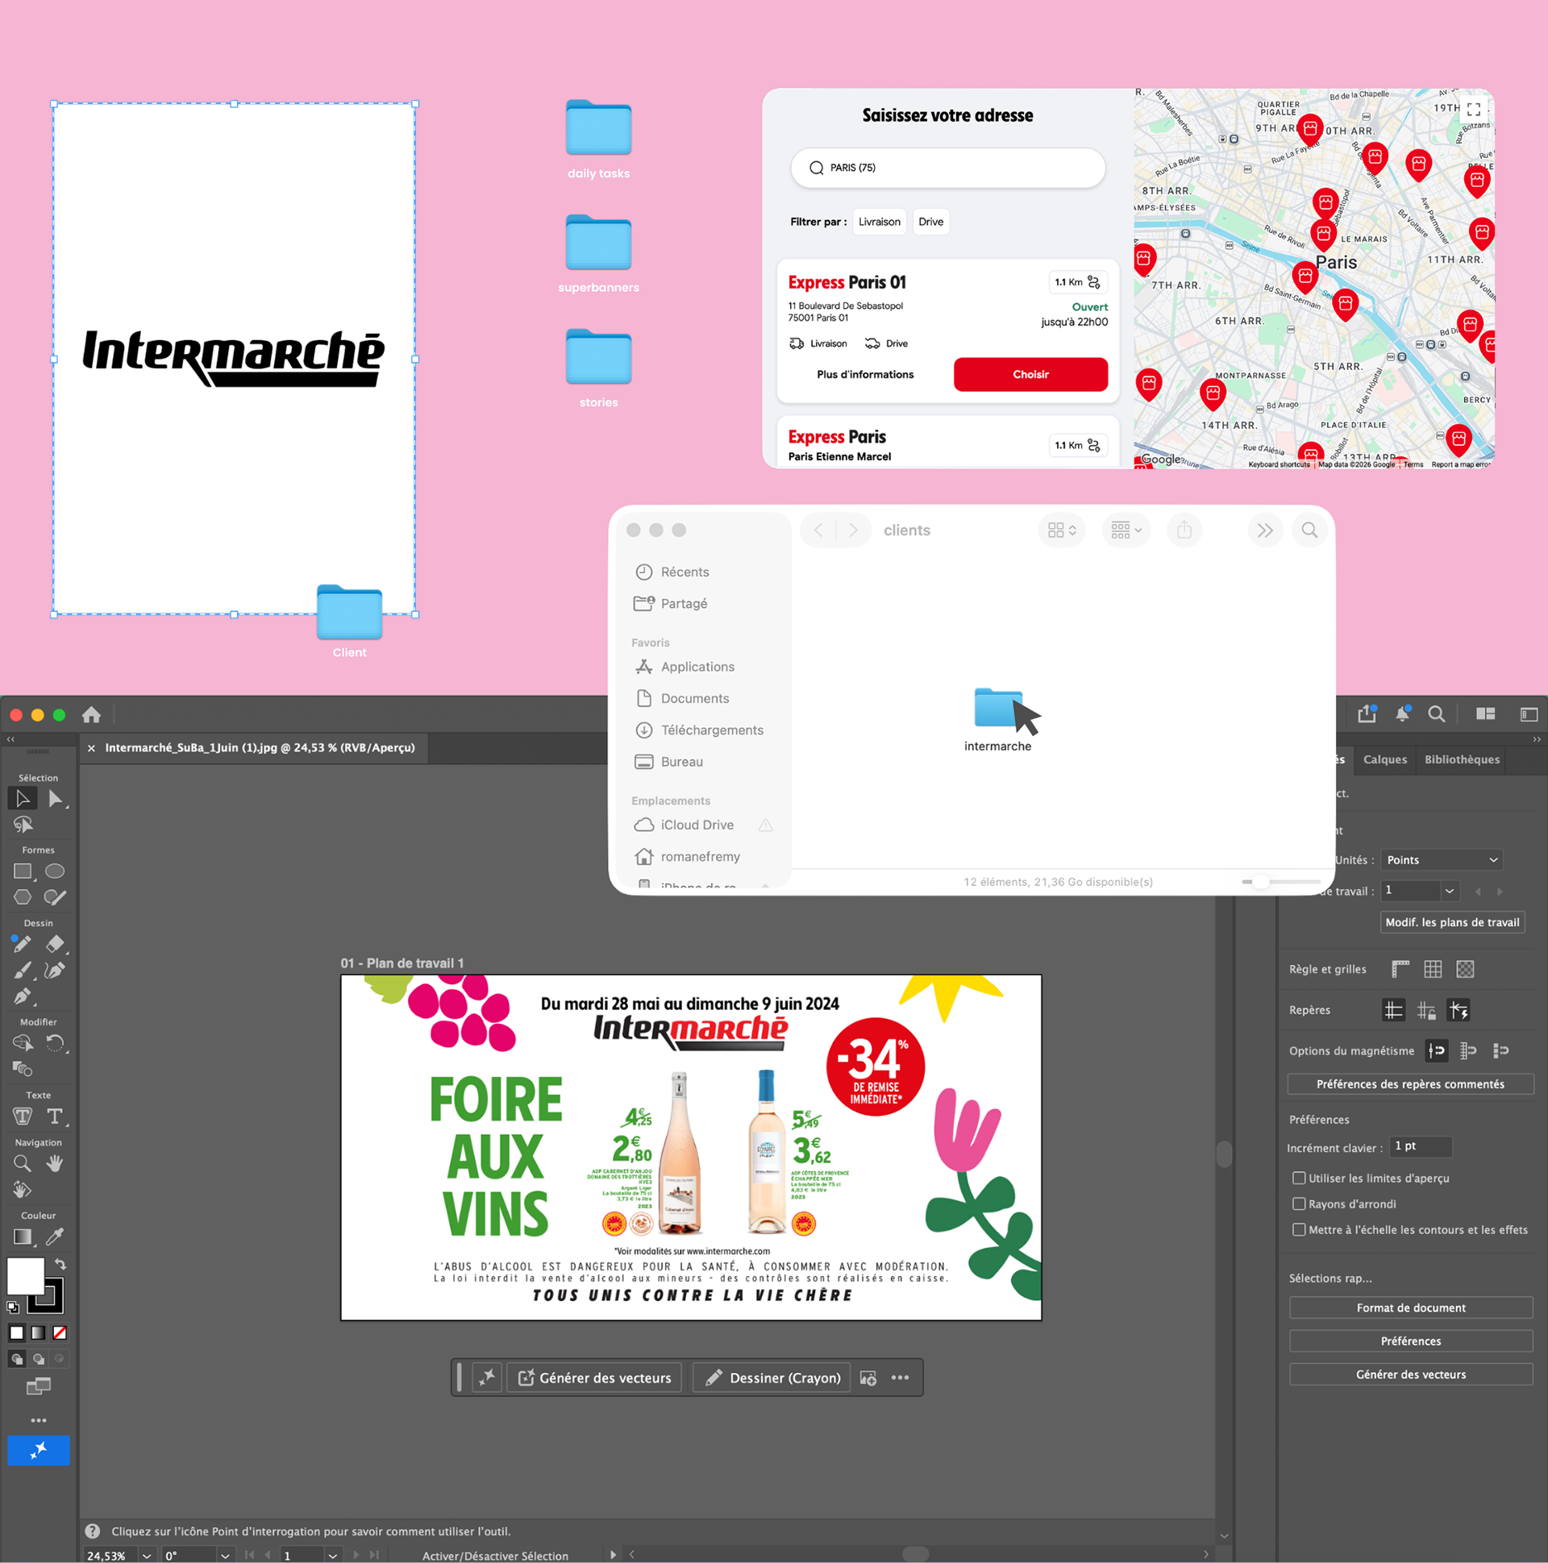Switch to the Calques tab
Image resolution: width=1548 pixels, height=1563 pixels.
[x=1384, y=759]
